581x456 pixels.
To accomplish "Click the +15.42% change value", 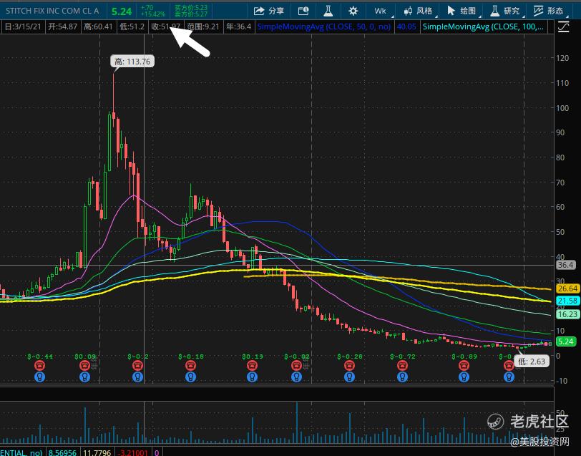I will [153, 14].
